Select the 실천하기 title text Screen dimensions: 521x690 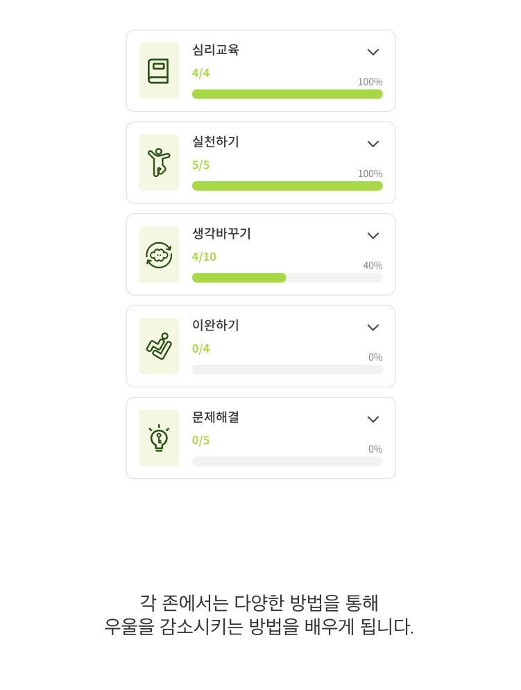(x=216, y=142)
